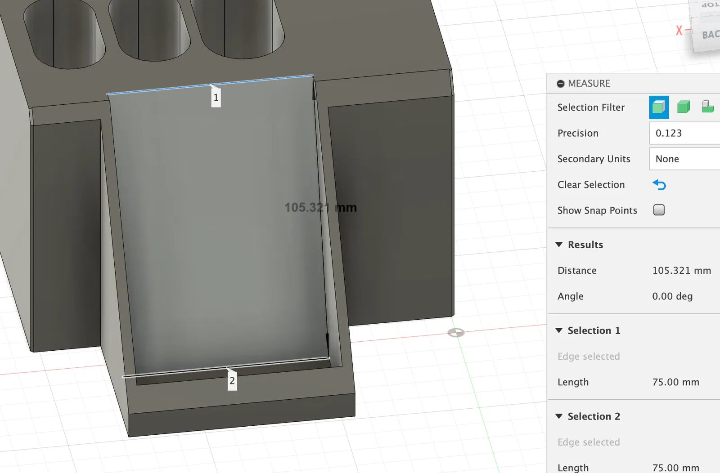720x473 pixels.
Task: Click the Distance value 105.321 mm in Results
Action: [682, 271]
